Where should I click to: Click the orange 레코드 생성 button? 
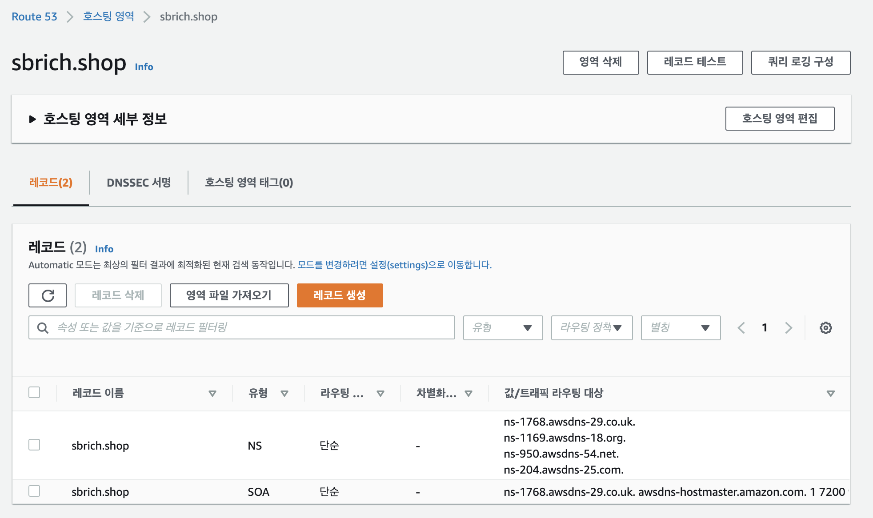pyautogui.click(x=340, y=295)
